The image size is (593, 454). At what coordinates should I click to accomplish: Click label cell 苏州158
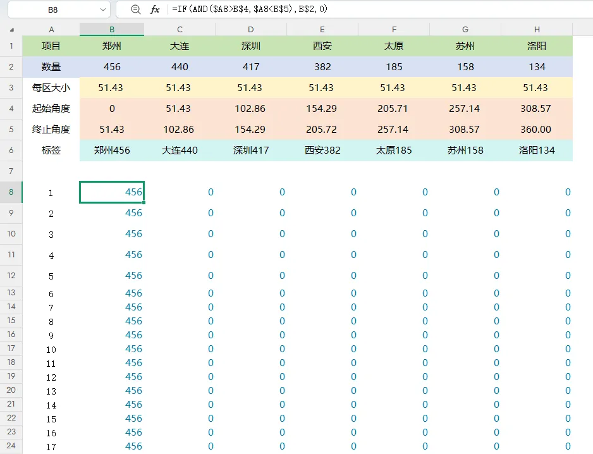[x=465, y=150]
